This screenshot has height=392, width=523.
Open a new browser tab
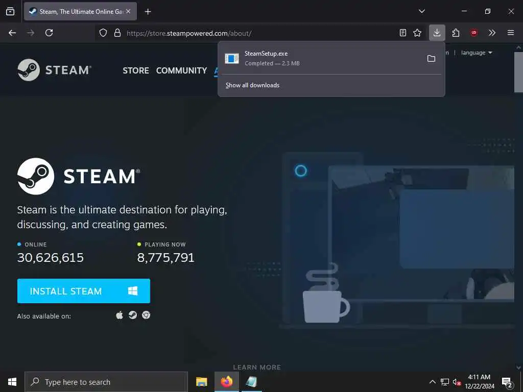[148, 12]
